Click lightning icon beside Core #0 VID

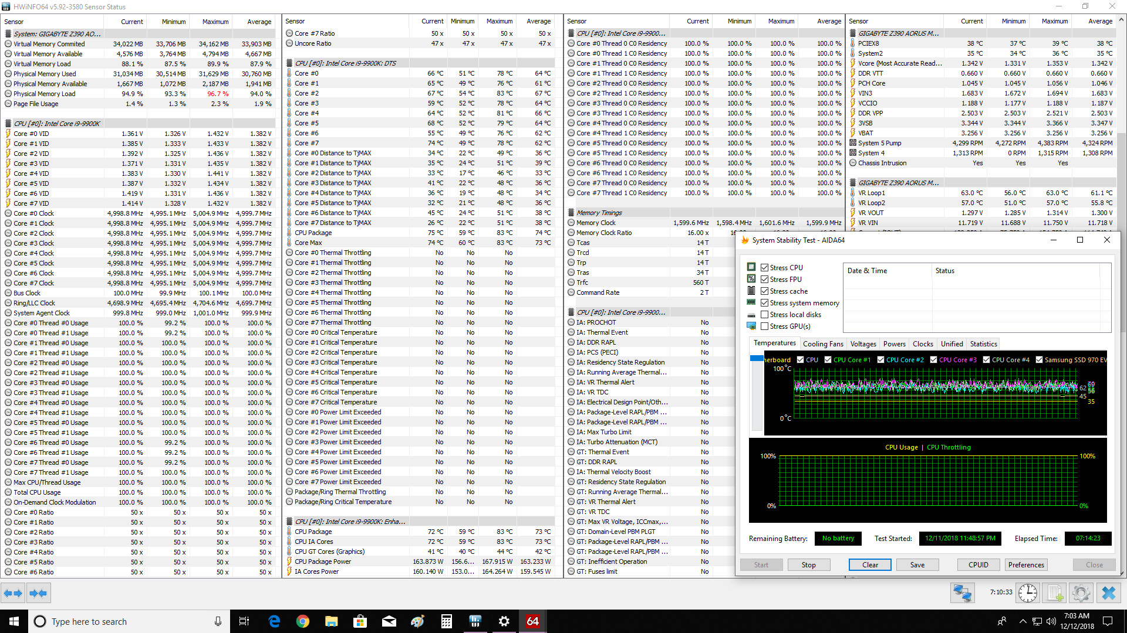[8, 134]
